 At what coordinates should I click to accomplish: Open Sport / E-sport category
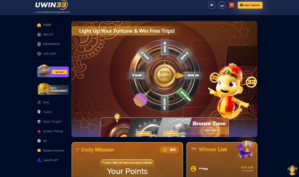pos(50,122)
